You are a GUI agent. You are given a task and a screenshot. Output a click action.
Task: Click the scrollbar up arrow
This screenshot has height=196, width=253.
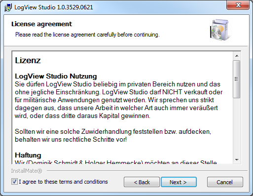pyautogui.click(x=237, y=56)
